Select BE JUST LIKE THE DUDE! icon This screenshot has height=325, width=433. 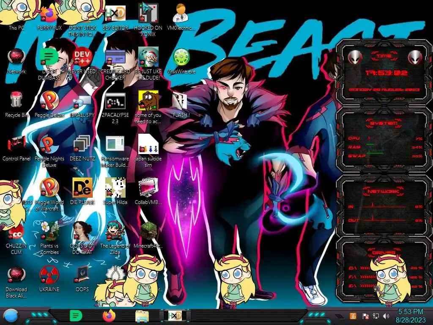(148, 63)
